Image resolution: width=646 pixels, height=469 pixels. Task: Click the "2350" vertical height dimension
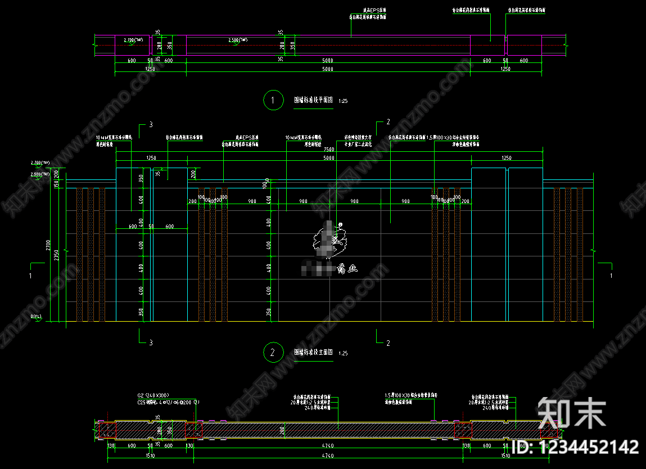pos(56,255)
